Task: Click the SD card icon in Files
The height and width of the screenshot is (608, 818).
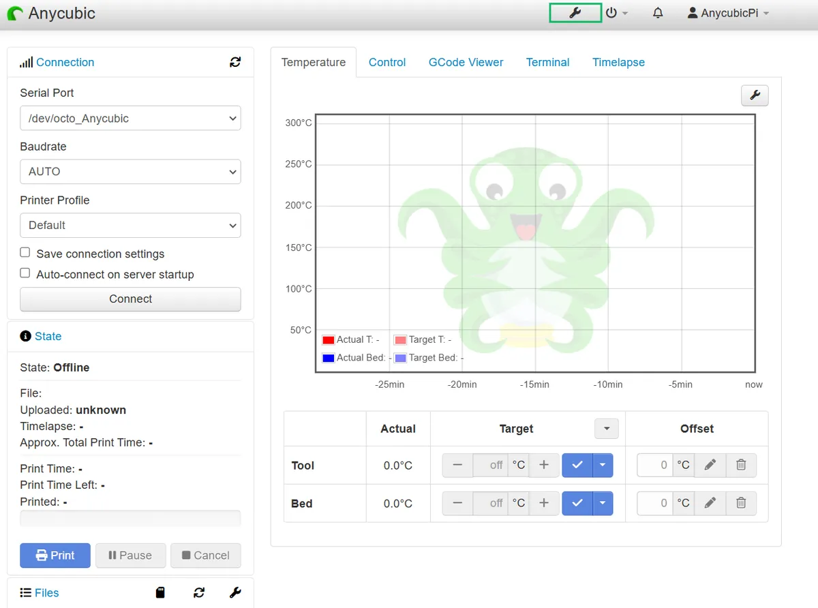Action: [160, 593]
